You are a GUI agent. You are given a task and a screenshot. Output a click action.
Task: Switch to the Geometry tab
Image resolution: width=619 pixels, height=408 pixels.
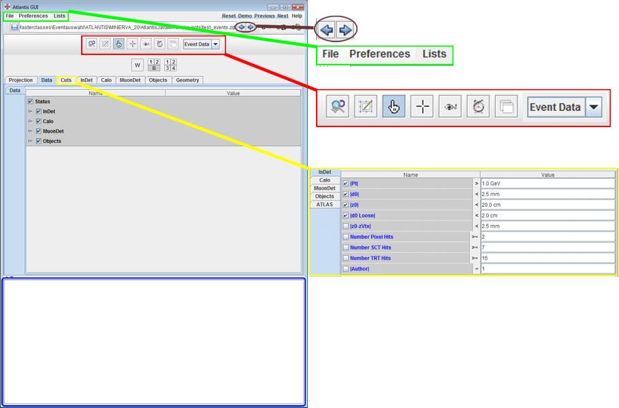[x=187, y=80]
